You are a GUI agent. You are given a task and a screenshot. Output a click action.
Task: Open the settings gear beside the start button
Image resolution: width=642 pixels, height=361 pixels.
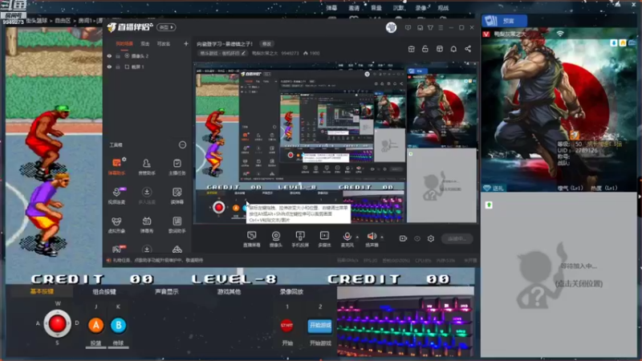coord(431,238)
